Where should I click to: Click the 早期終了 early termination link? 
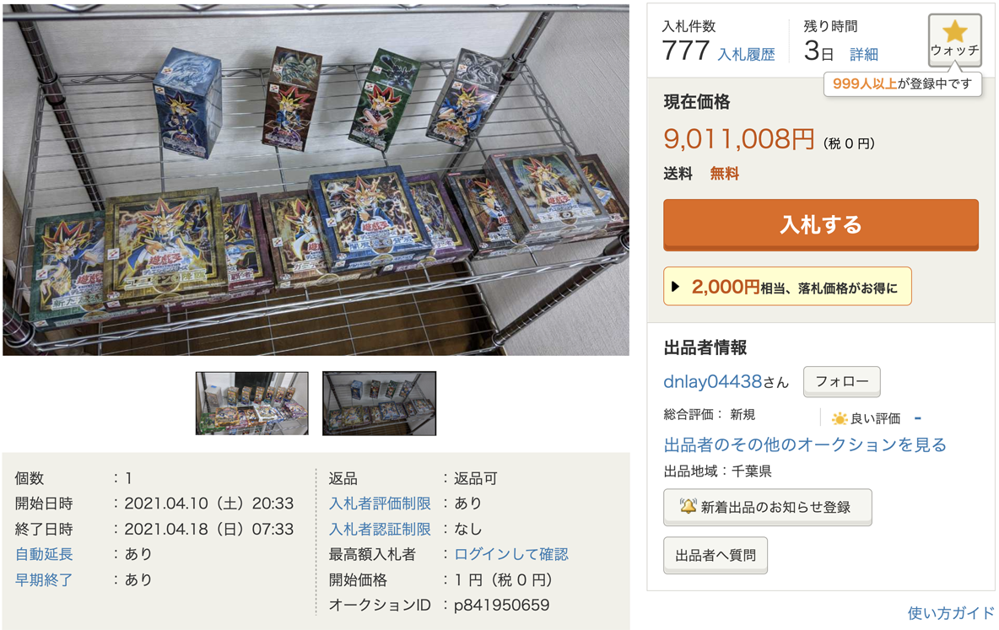point(44,579)
